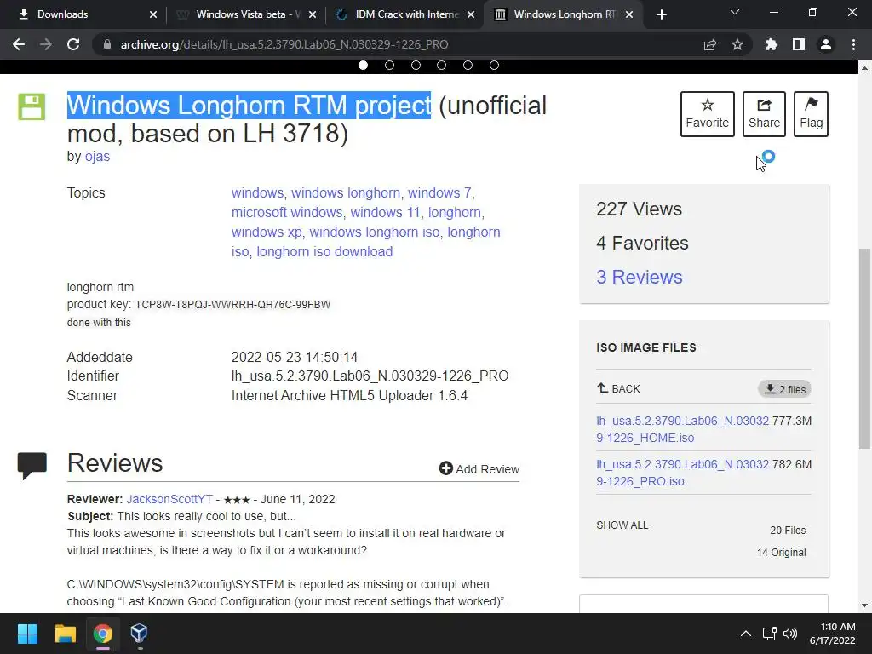Reload the current page
This screenshot has height=654, width=872.
click(73, 44)
